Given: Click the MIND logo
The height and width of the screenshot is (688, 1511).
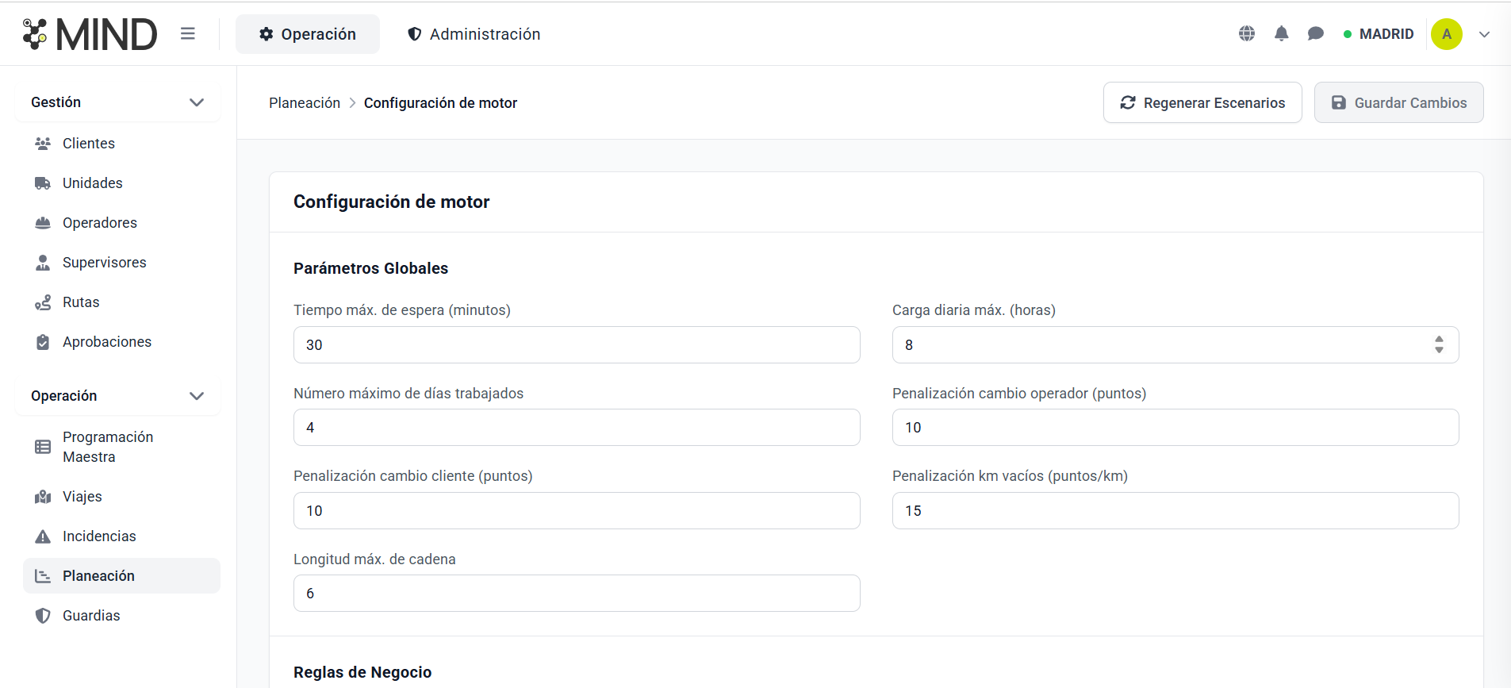Looking at the screenshot, I should pos(90,34).
